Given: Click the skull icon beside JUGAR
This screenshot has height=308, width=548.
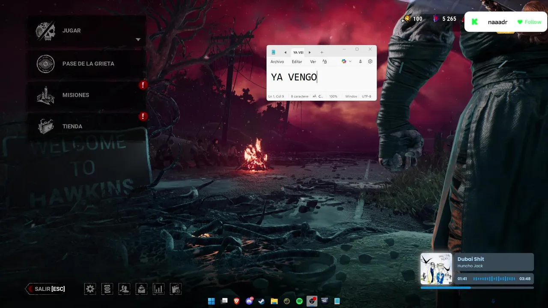Looking at the screenshot, I should point(45,31).
